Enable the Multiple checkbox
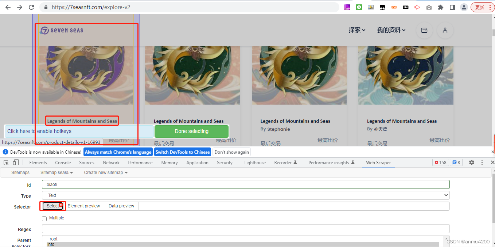This screenshot has width=495, height=247. point(44,219)
